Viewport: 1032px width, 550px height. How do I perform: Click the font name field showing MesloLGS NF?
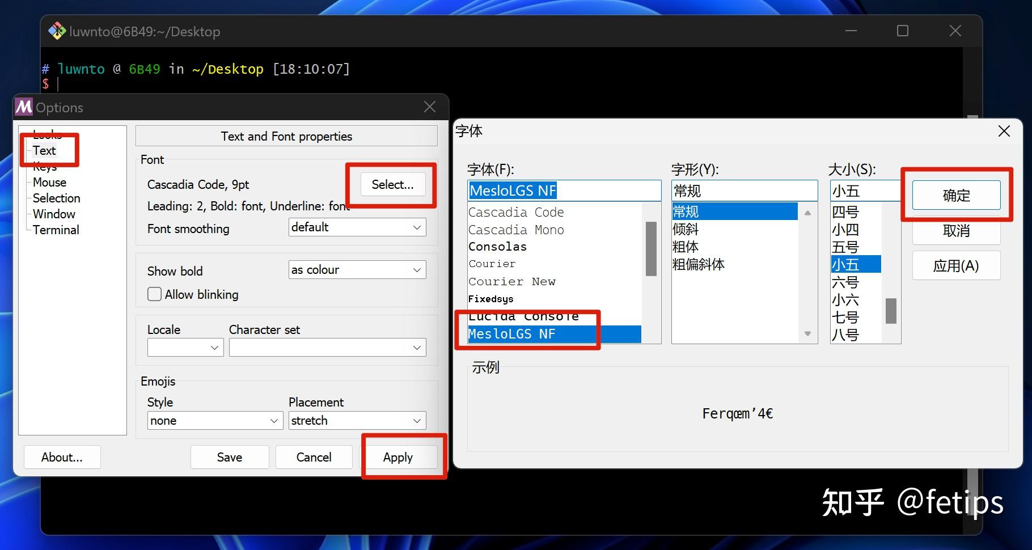point(564,191)
